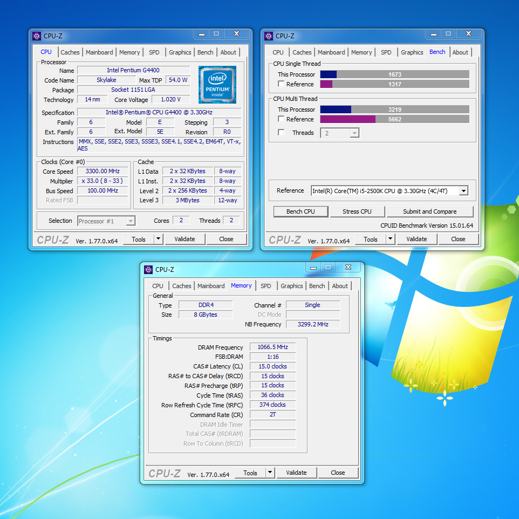519x519 pixels.
Task: Close the Memory CPU-Z window with the X icon
Action: (349, 268)
